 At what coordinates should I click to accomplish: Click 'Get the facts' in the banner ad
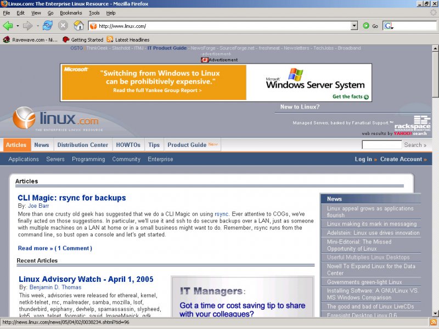(x=351, y=97)
